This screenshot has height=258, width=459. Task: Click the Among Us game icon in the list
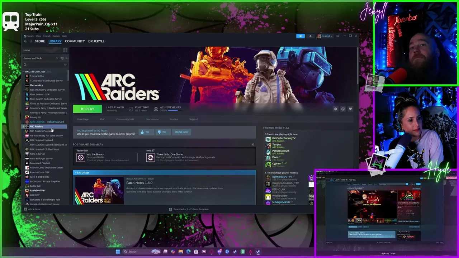pyautogui.click(x=27, y=117)
